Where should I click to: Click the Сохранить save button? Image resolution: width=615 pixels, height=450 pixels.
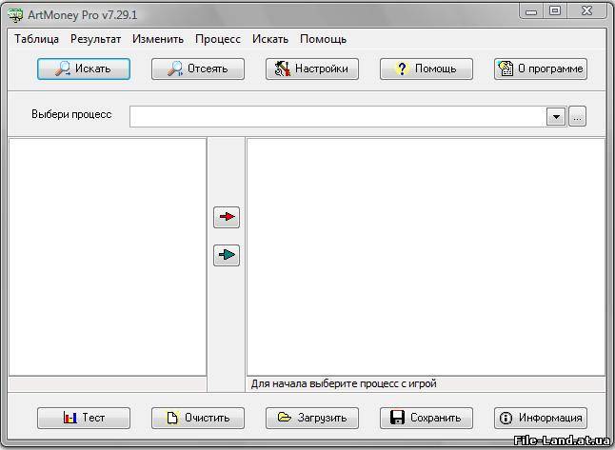(x=426, y=418)
